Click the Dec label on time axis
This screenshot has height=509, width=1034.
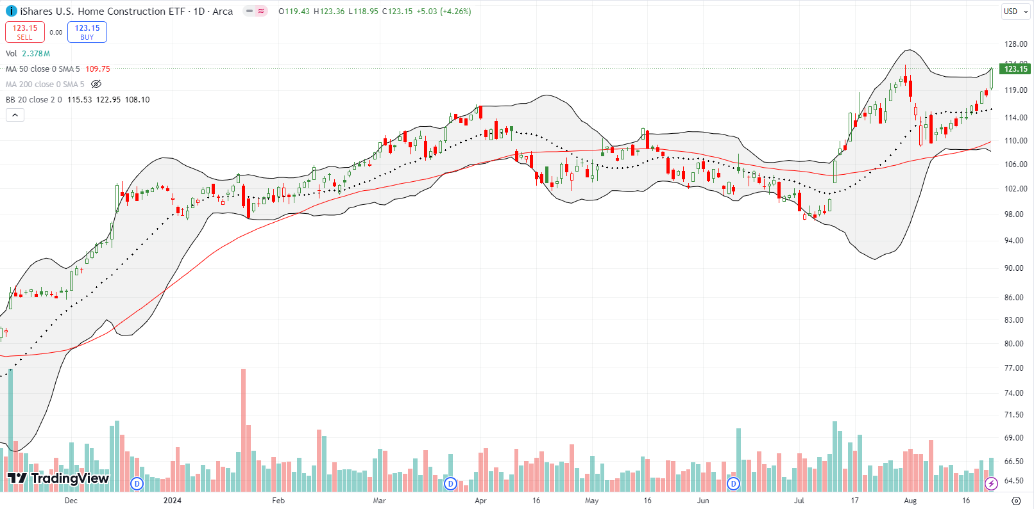click(x=71, y=501)
